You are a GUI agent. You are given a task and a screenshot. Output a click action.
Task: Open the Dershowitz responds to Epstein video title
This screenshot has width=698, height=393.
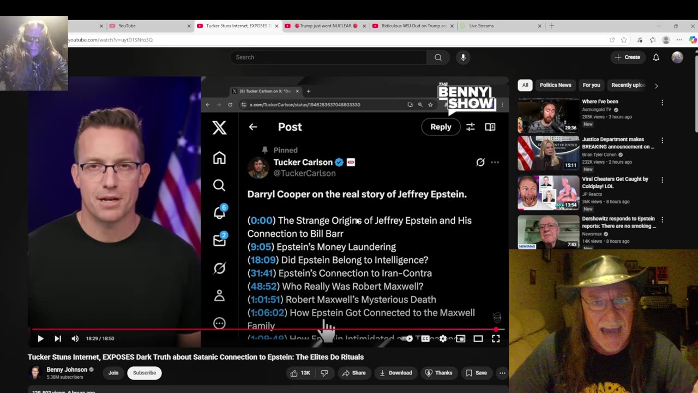coord(618,222)
